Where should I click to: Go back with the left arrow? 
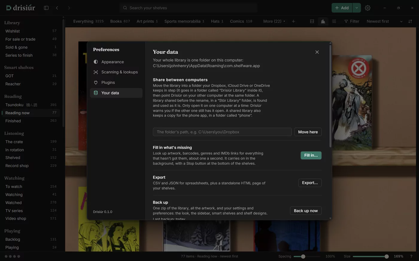click(57, 8)
